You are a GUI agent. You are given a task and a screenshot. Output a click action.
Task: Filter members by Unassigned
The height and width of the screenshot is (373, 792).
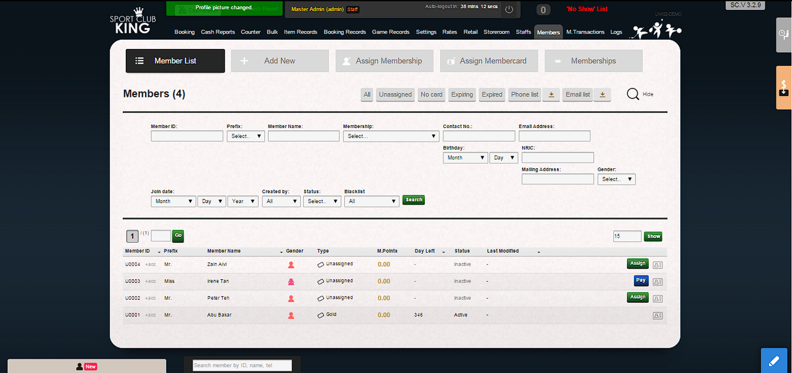pyautogui.click(x=395, y=94)
